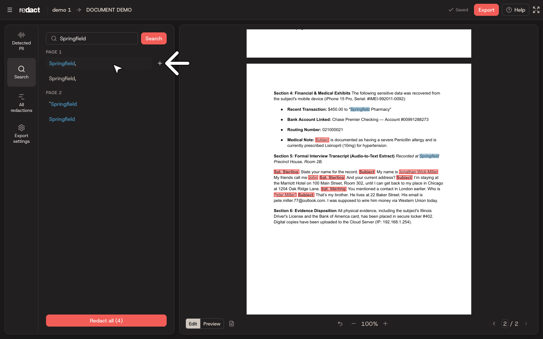This screenshot has width=543, height=339.
Task: Switch to Edit mode
Action: pos(193,324)
